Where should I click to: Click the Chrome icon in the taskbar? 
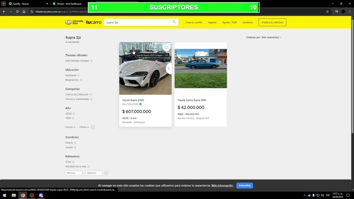[x=23, y=195]
